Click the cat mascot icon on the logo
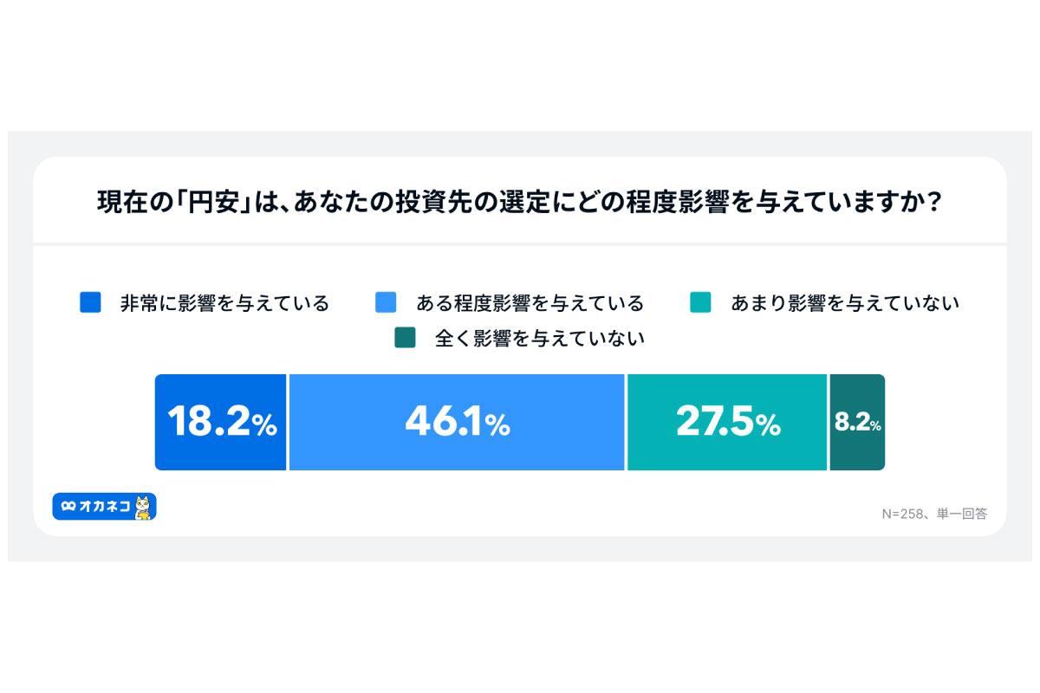 tap(144, 508)
